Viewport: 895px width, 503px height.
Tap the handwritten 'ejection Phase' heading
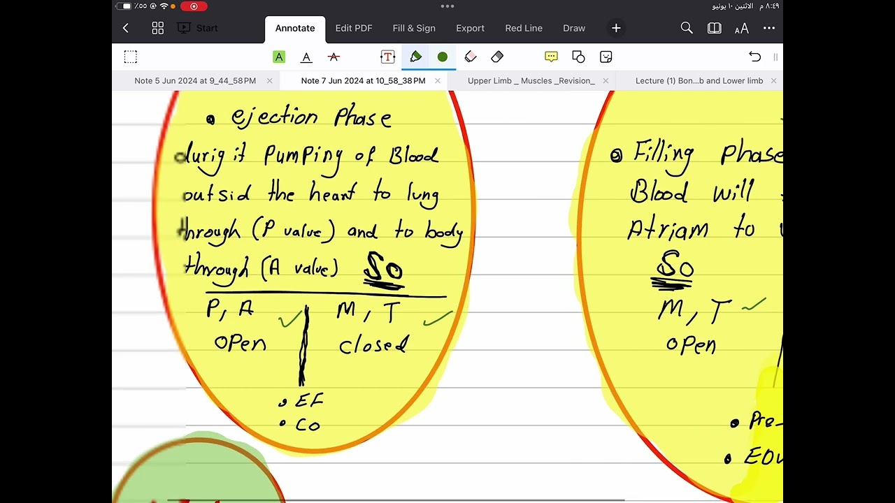click(311, 117)
